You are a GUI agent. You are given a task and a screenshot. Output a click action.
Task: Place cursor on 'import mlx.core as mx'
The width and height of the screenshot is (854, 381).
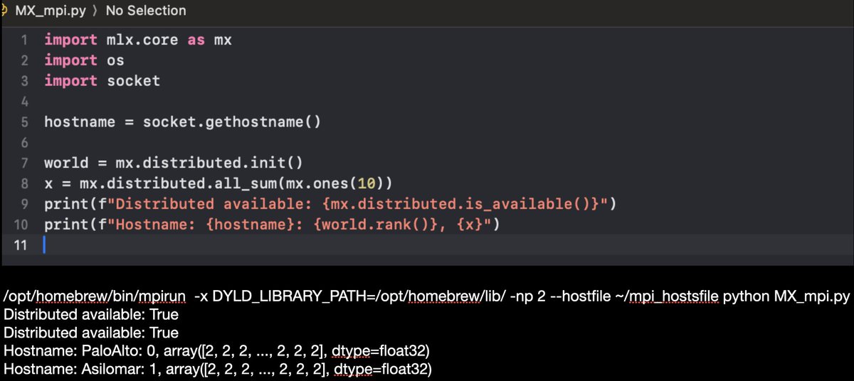(x=138, y=40)
